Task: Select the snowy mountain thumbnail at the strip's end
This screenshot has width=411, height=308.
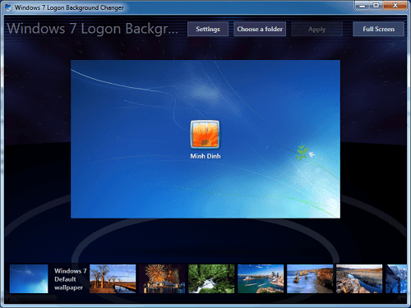Action: tap(396, 278)
